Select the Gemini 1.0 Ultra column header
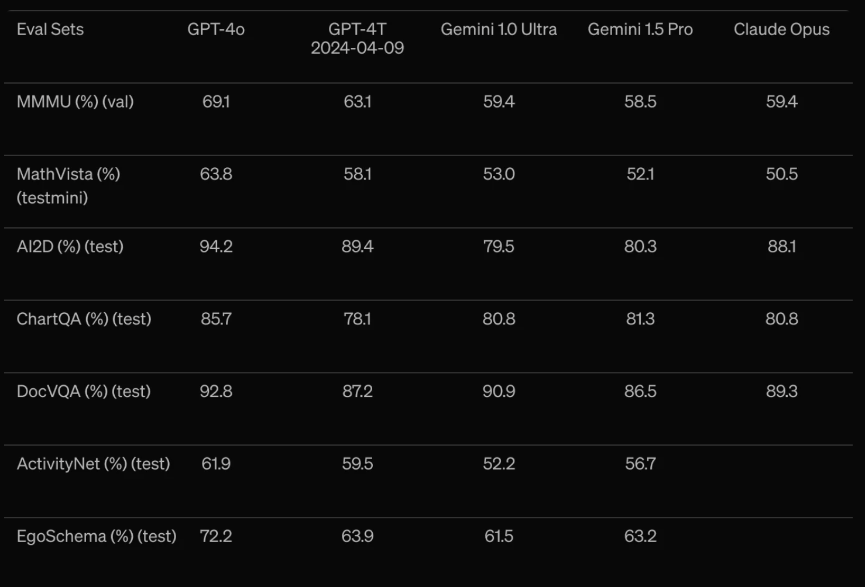 point(499,29)
